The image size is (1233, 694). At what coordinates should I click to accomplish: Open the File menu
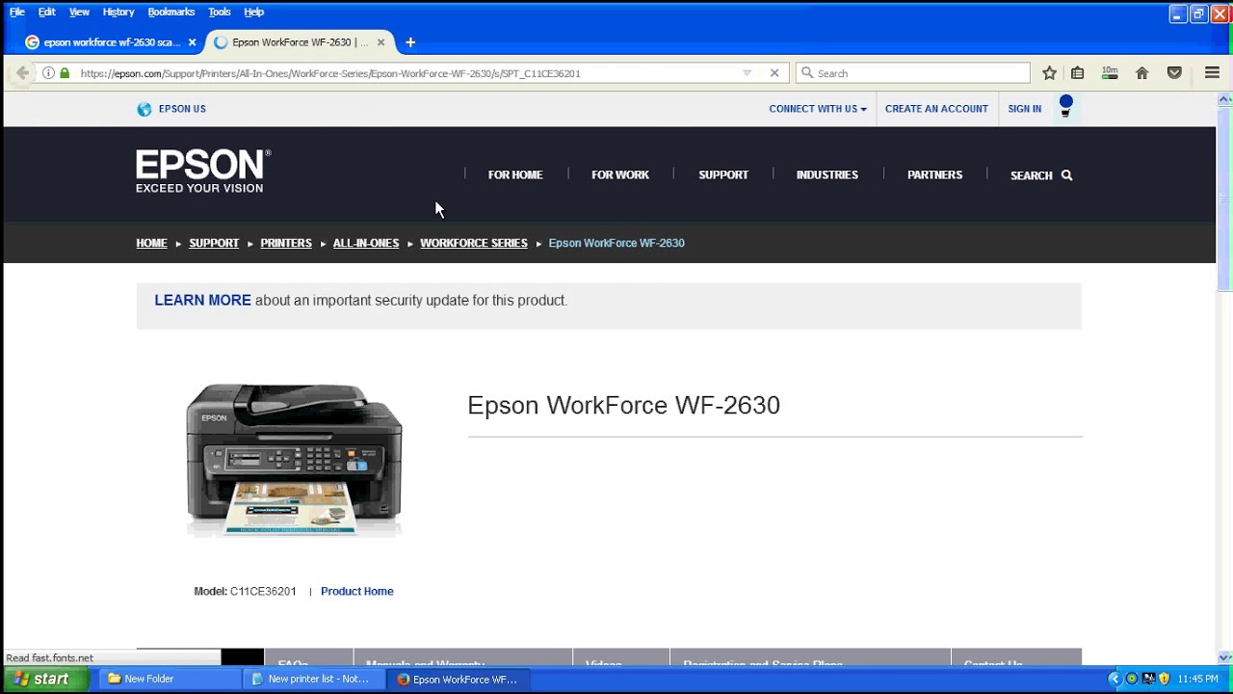pyautogui.click(x=17, y=13)
